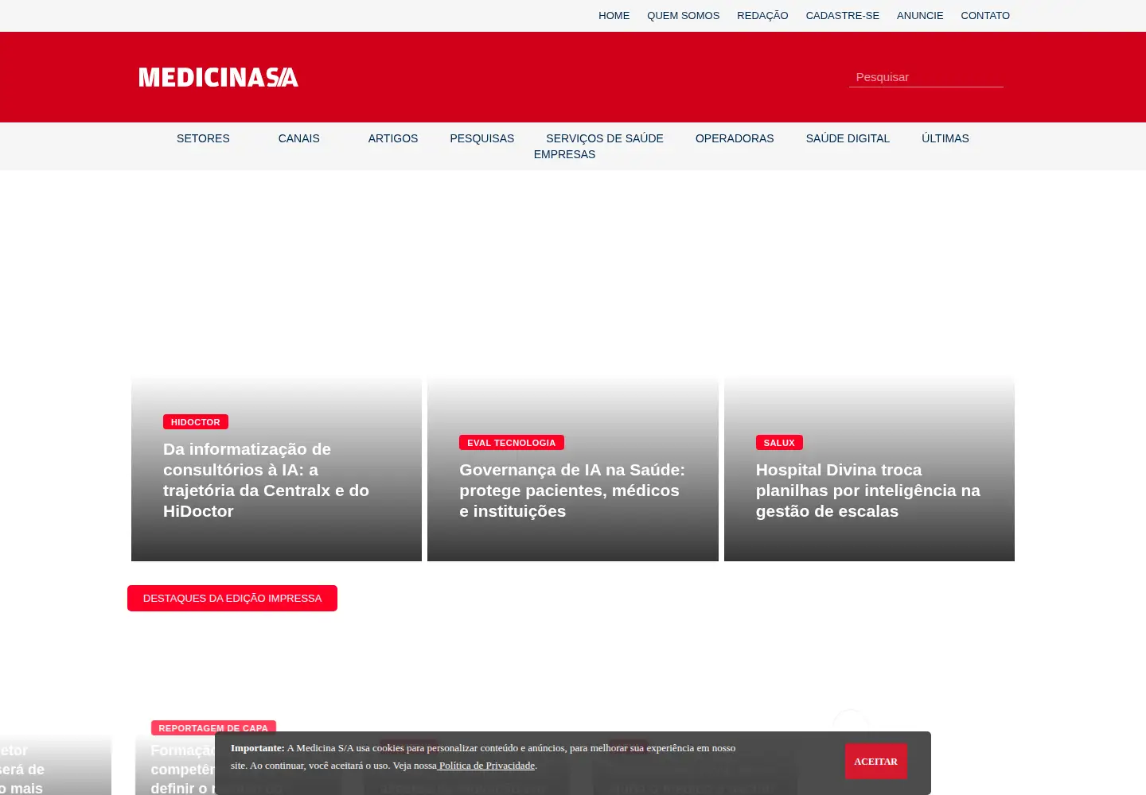
Task: Click the DESTAQUES DA EDIÇÃO IMPRESSA button
Action: tap(232, 598)
